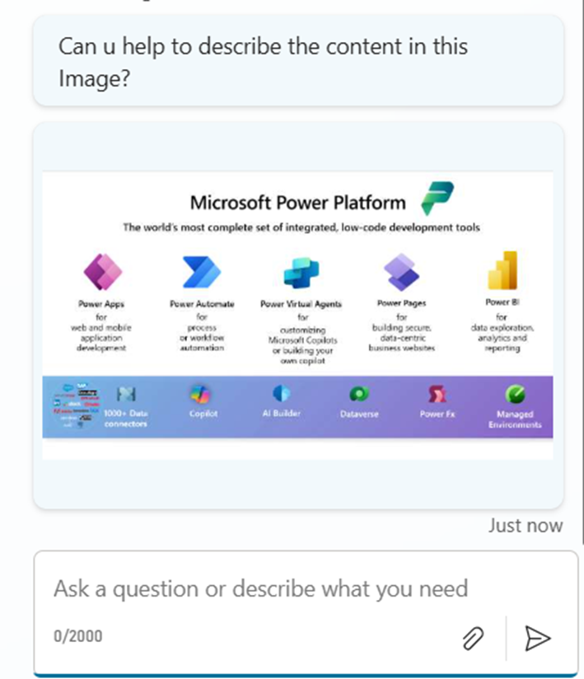Select the AI Builder icon
The width and height of the screenshot is (584, 679).
283,393
